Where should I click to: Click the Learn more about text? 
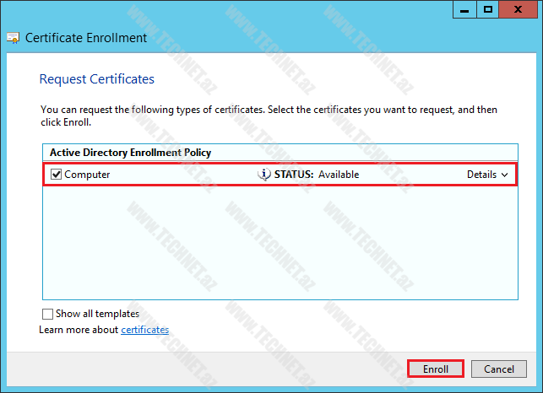tap(79, 330)
